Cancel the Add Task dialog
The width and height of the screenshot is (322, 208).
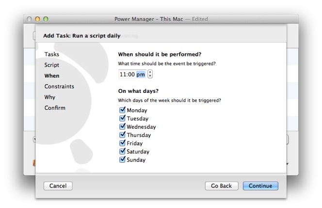[x=58, y=186]
